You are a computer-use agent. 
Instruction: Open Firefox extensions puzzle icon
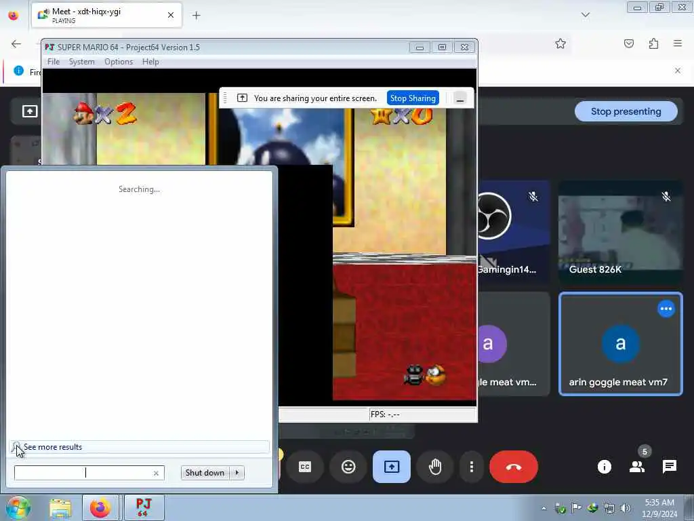click(653, 43)
